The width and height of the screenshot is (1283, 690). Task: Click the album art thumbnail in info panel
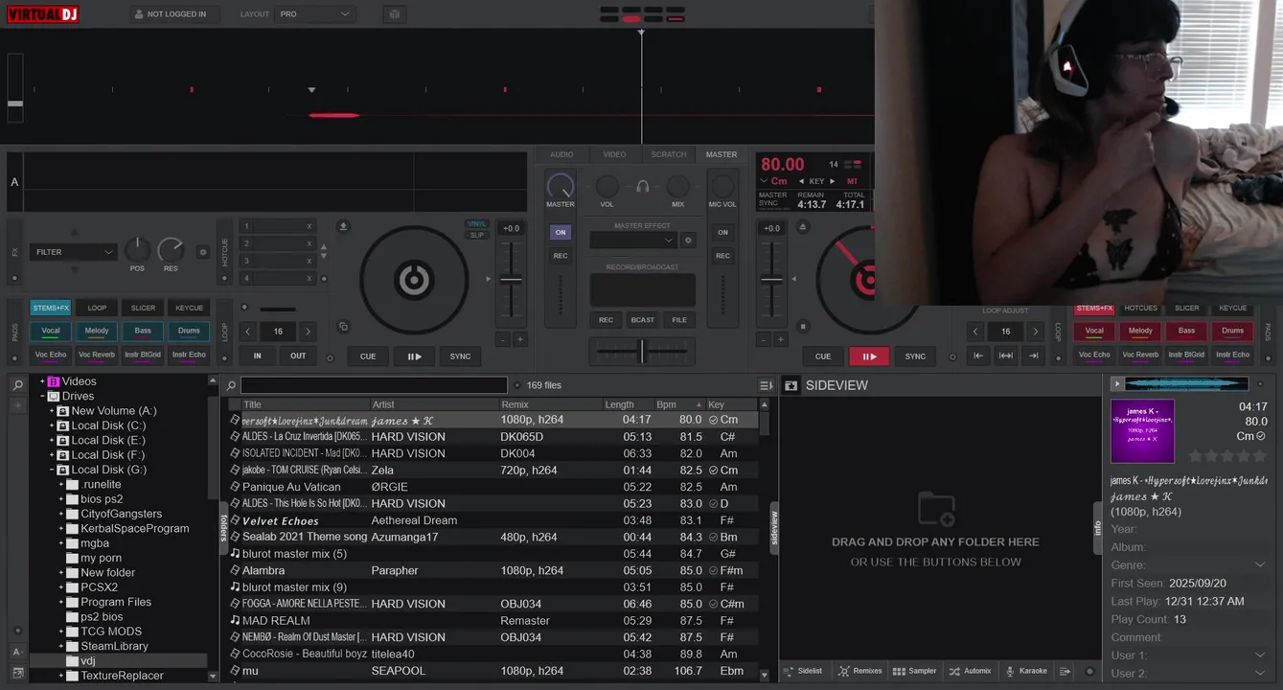pos(1142,431)
